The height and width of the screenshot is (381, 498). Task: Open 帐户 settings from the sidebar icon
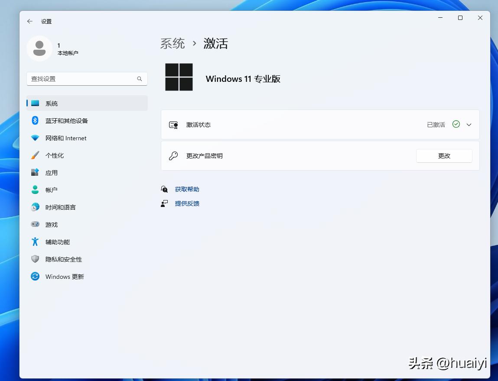click(35, 190)
